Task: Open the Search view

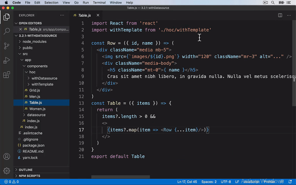Action: [6, 31]
